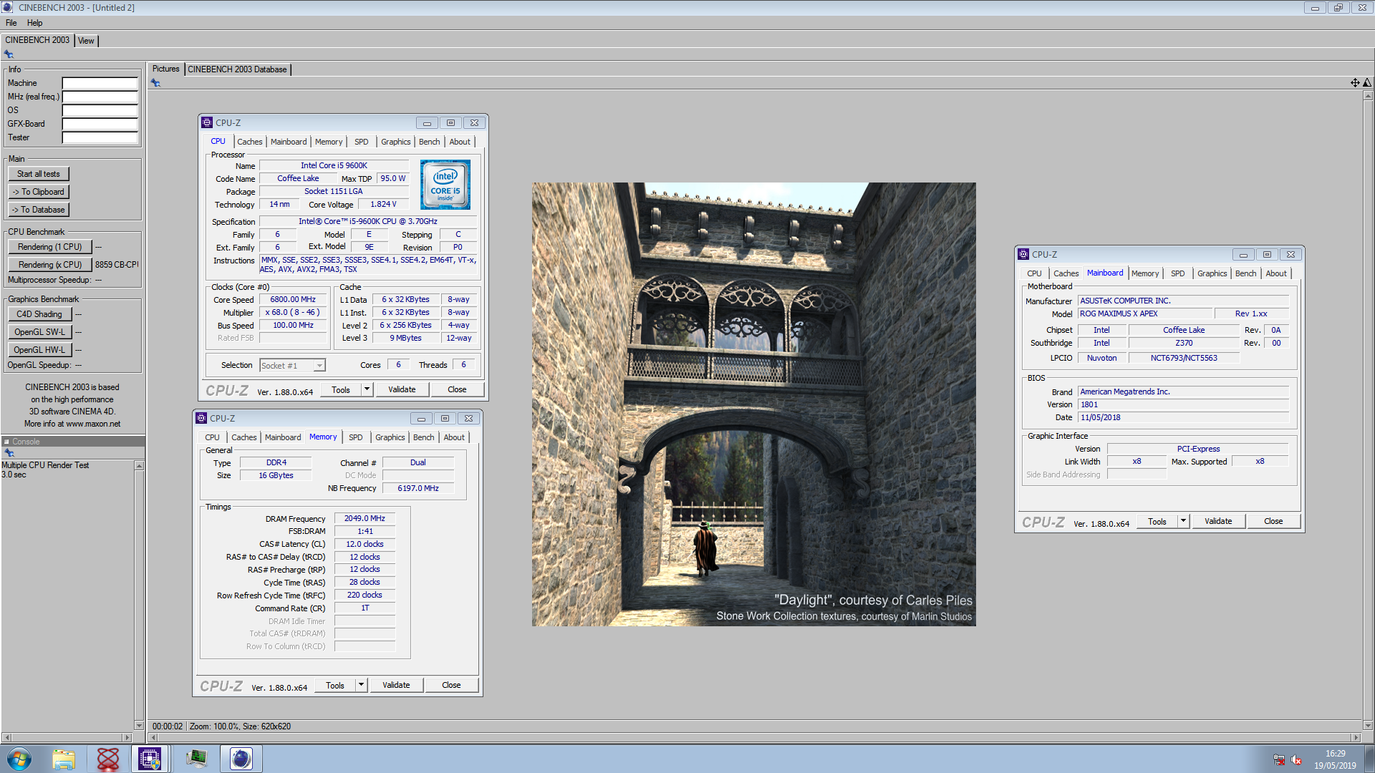This screenshot has width=1375, height=773.
Task: Click Intel Core i5 logo in CPU-Z
Action: point(445,185)
